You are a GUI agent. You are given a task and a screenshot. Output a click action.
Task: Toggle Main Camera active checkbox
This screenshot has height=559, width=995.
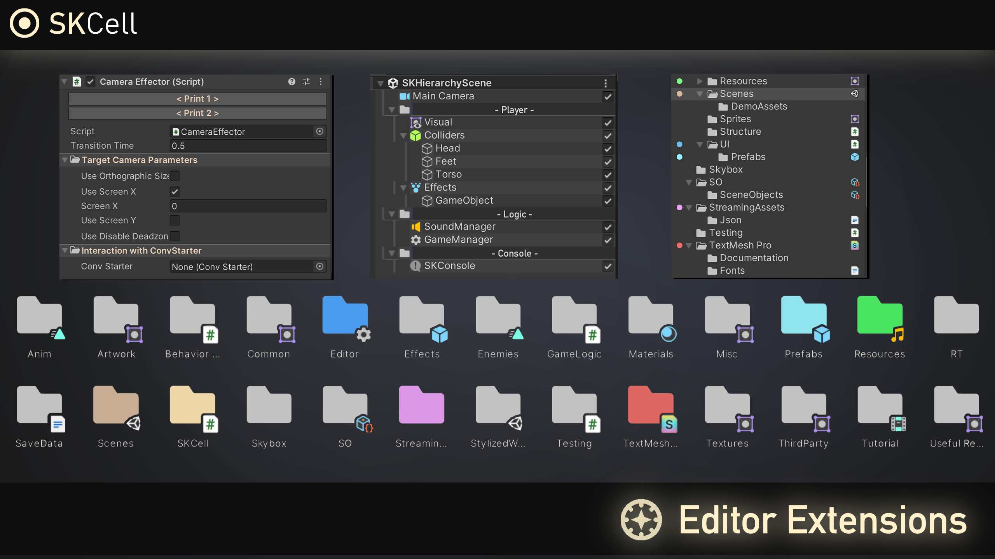pos(608,97)
